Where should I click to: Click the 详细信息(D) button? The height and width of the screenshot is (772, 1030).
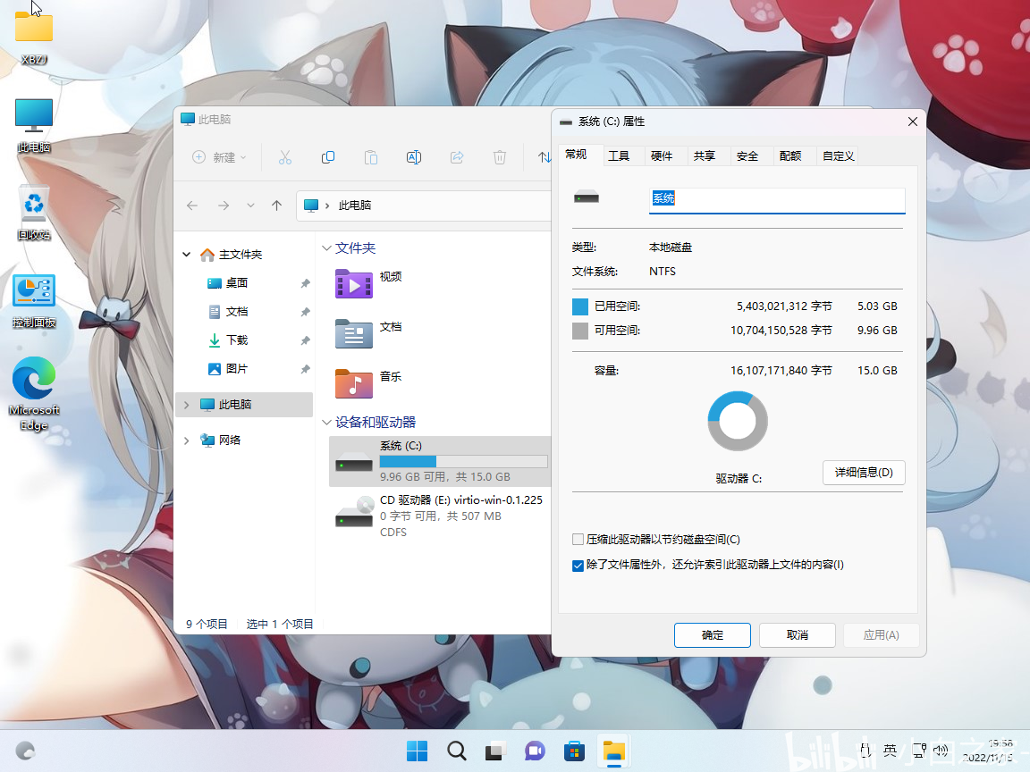864,473
